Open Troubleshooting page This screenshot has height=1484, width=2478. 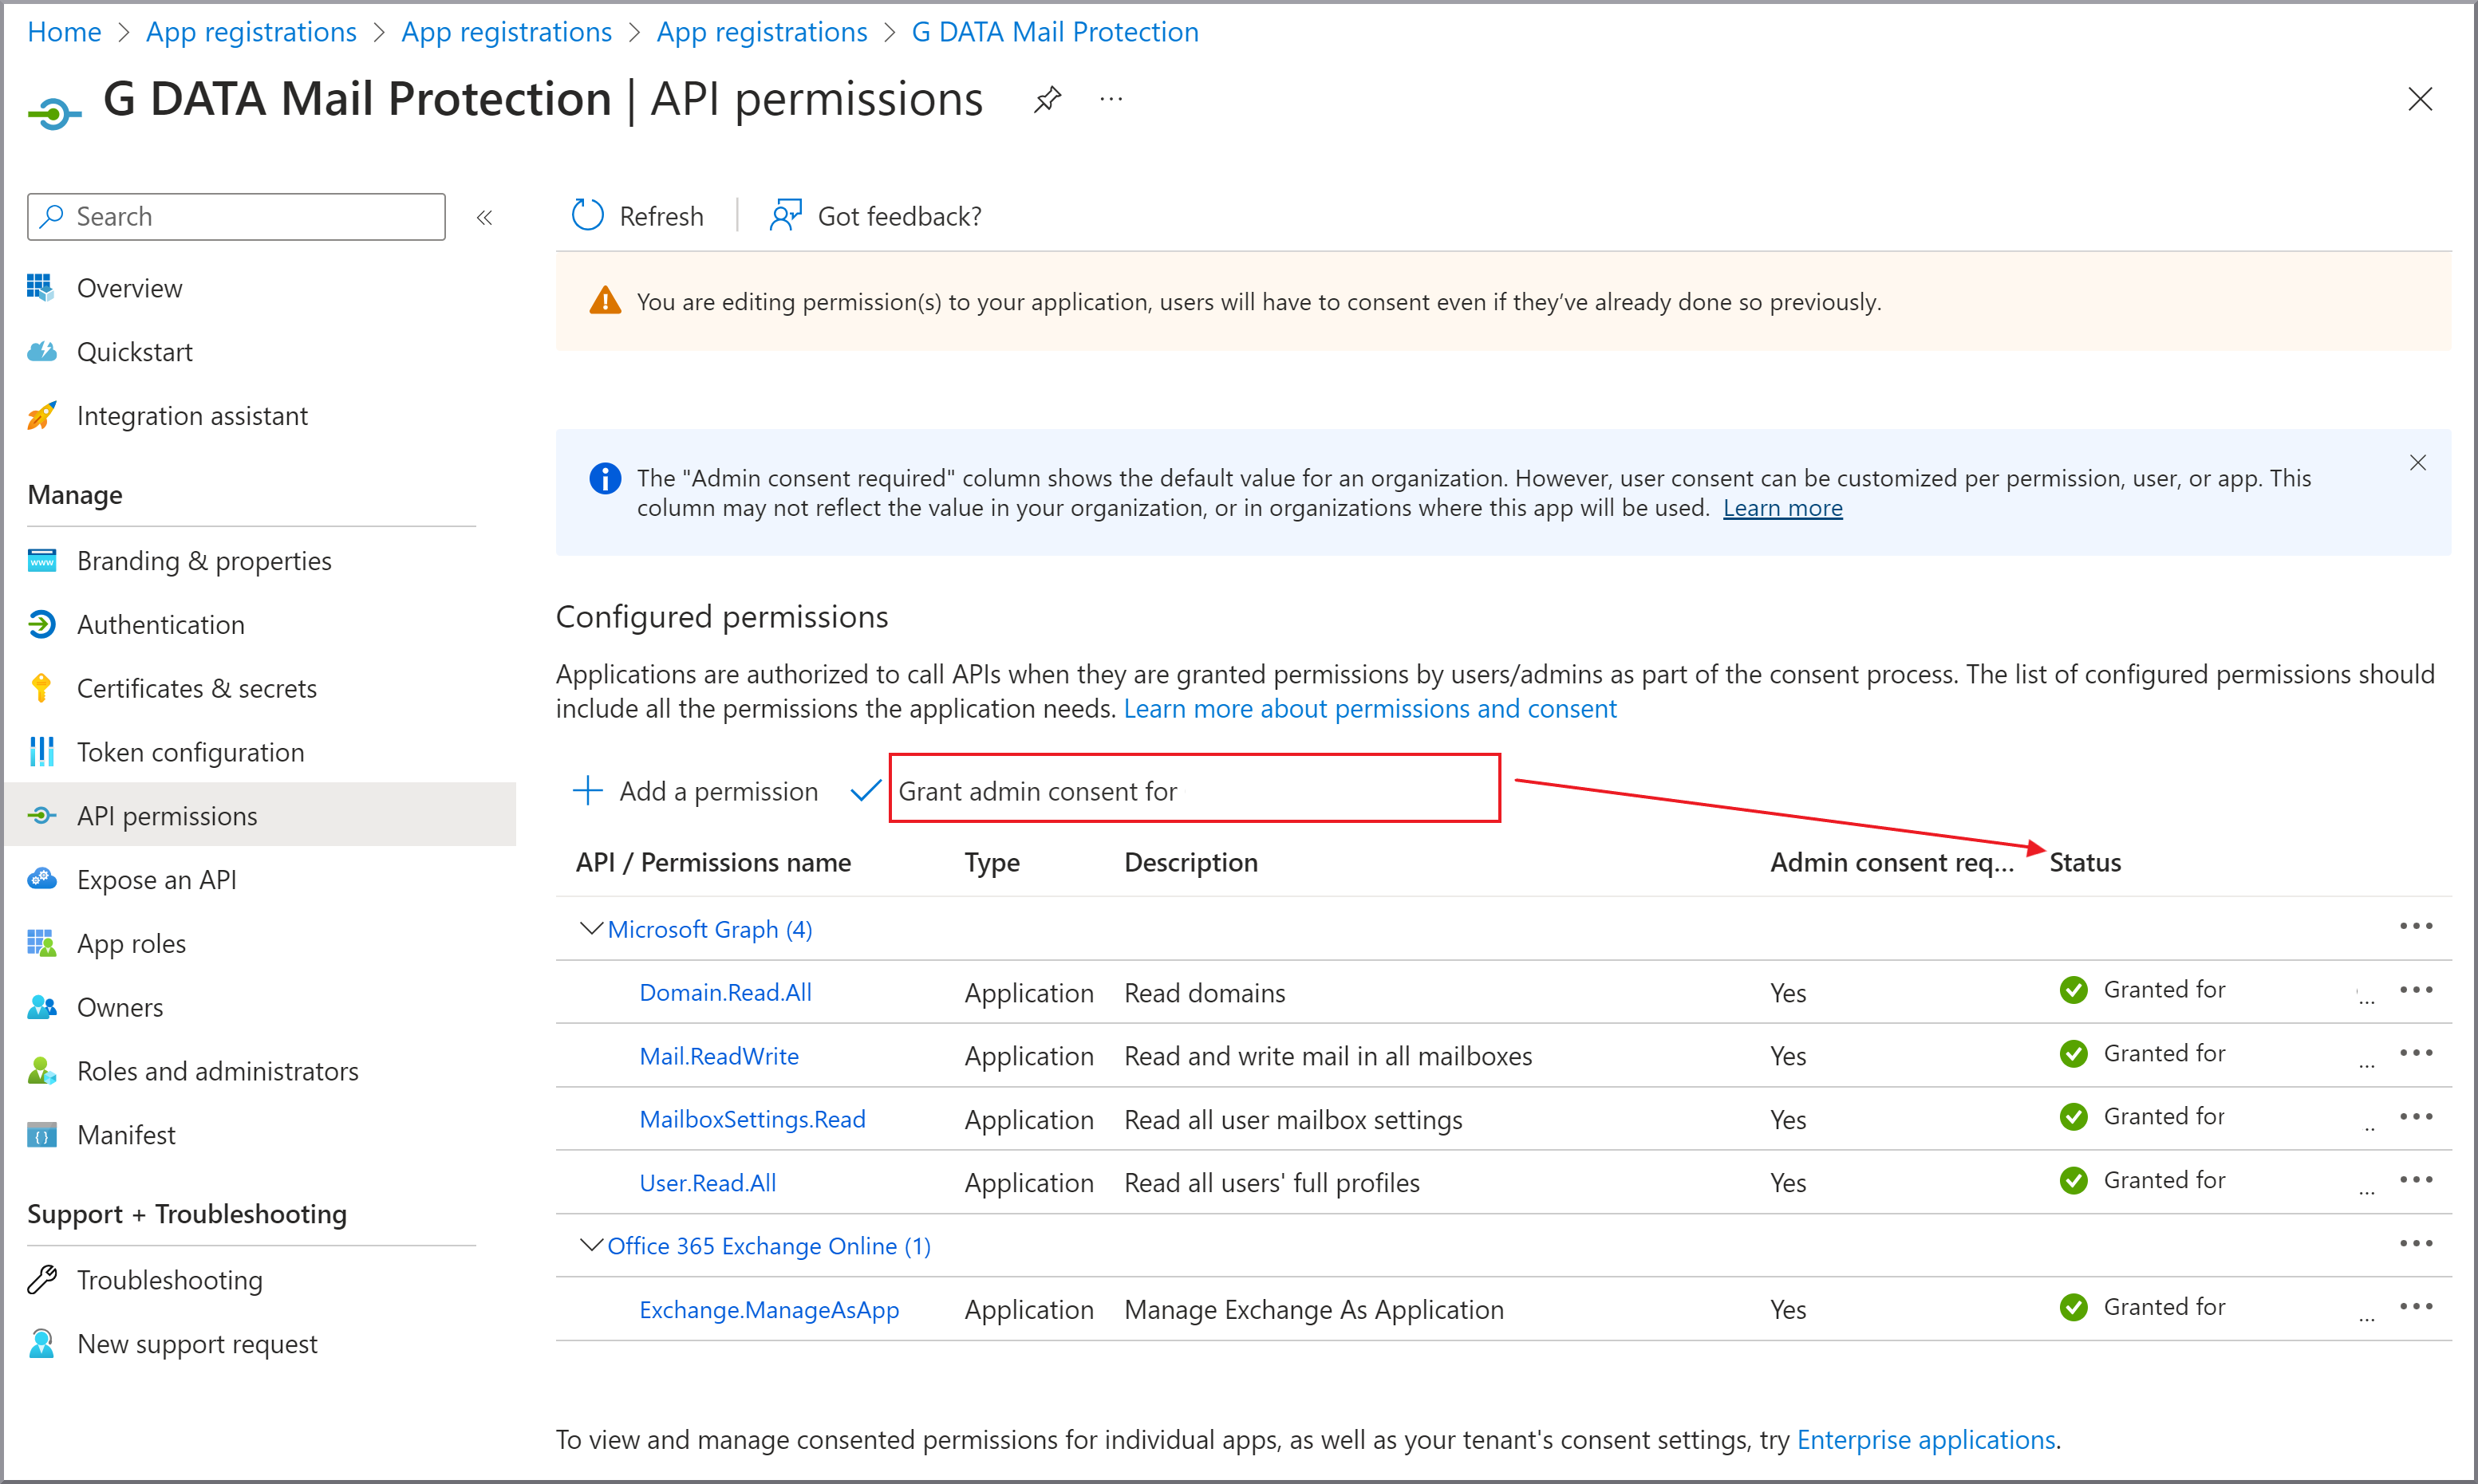(x=170, y=1281)
